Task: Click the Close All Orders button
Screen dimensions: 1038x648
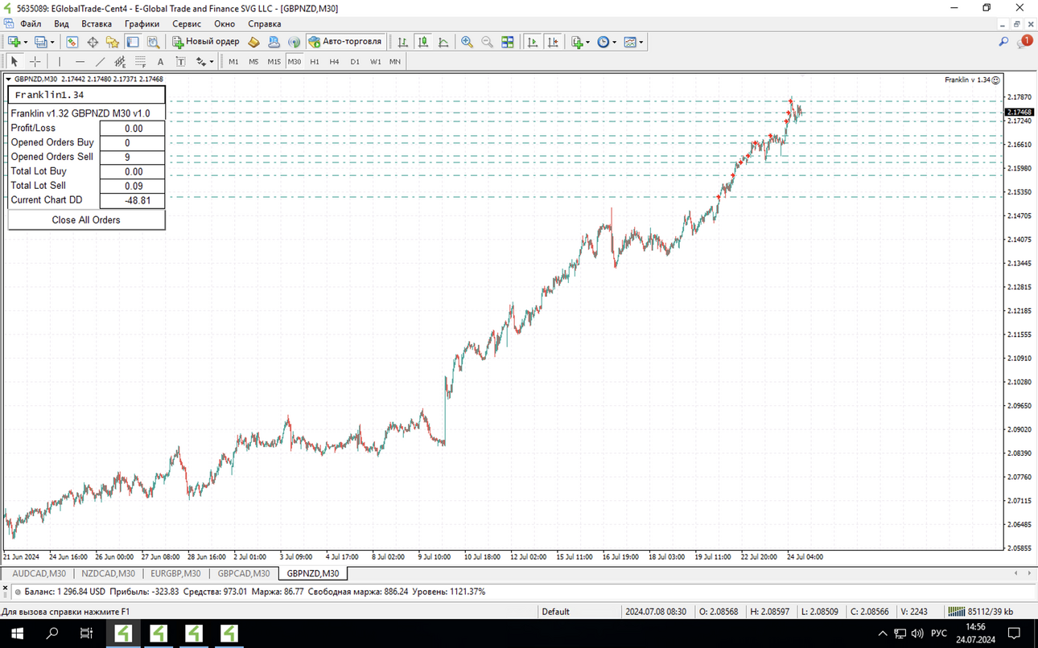Action: 86,219
